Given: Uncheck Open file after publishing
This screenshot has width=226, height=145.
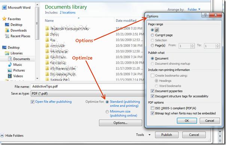Looking at the screenshot, I should pos(33,102).
